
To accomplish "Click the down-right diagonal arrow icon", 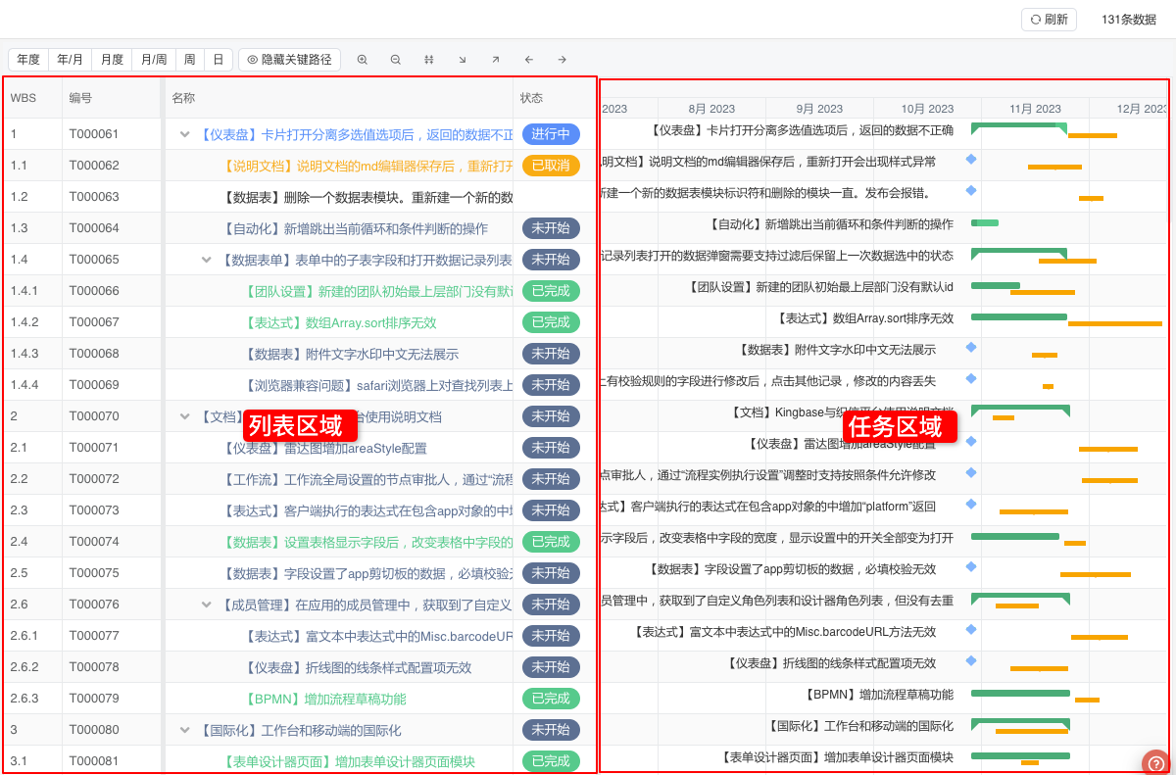I will (463, 60).
